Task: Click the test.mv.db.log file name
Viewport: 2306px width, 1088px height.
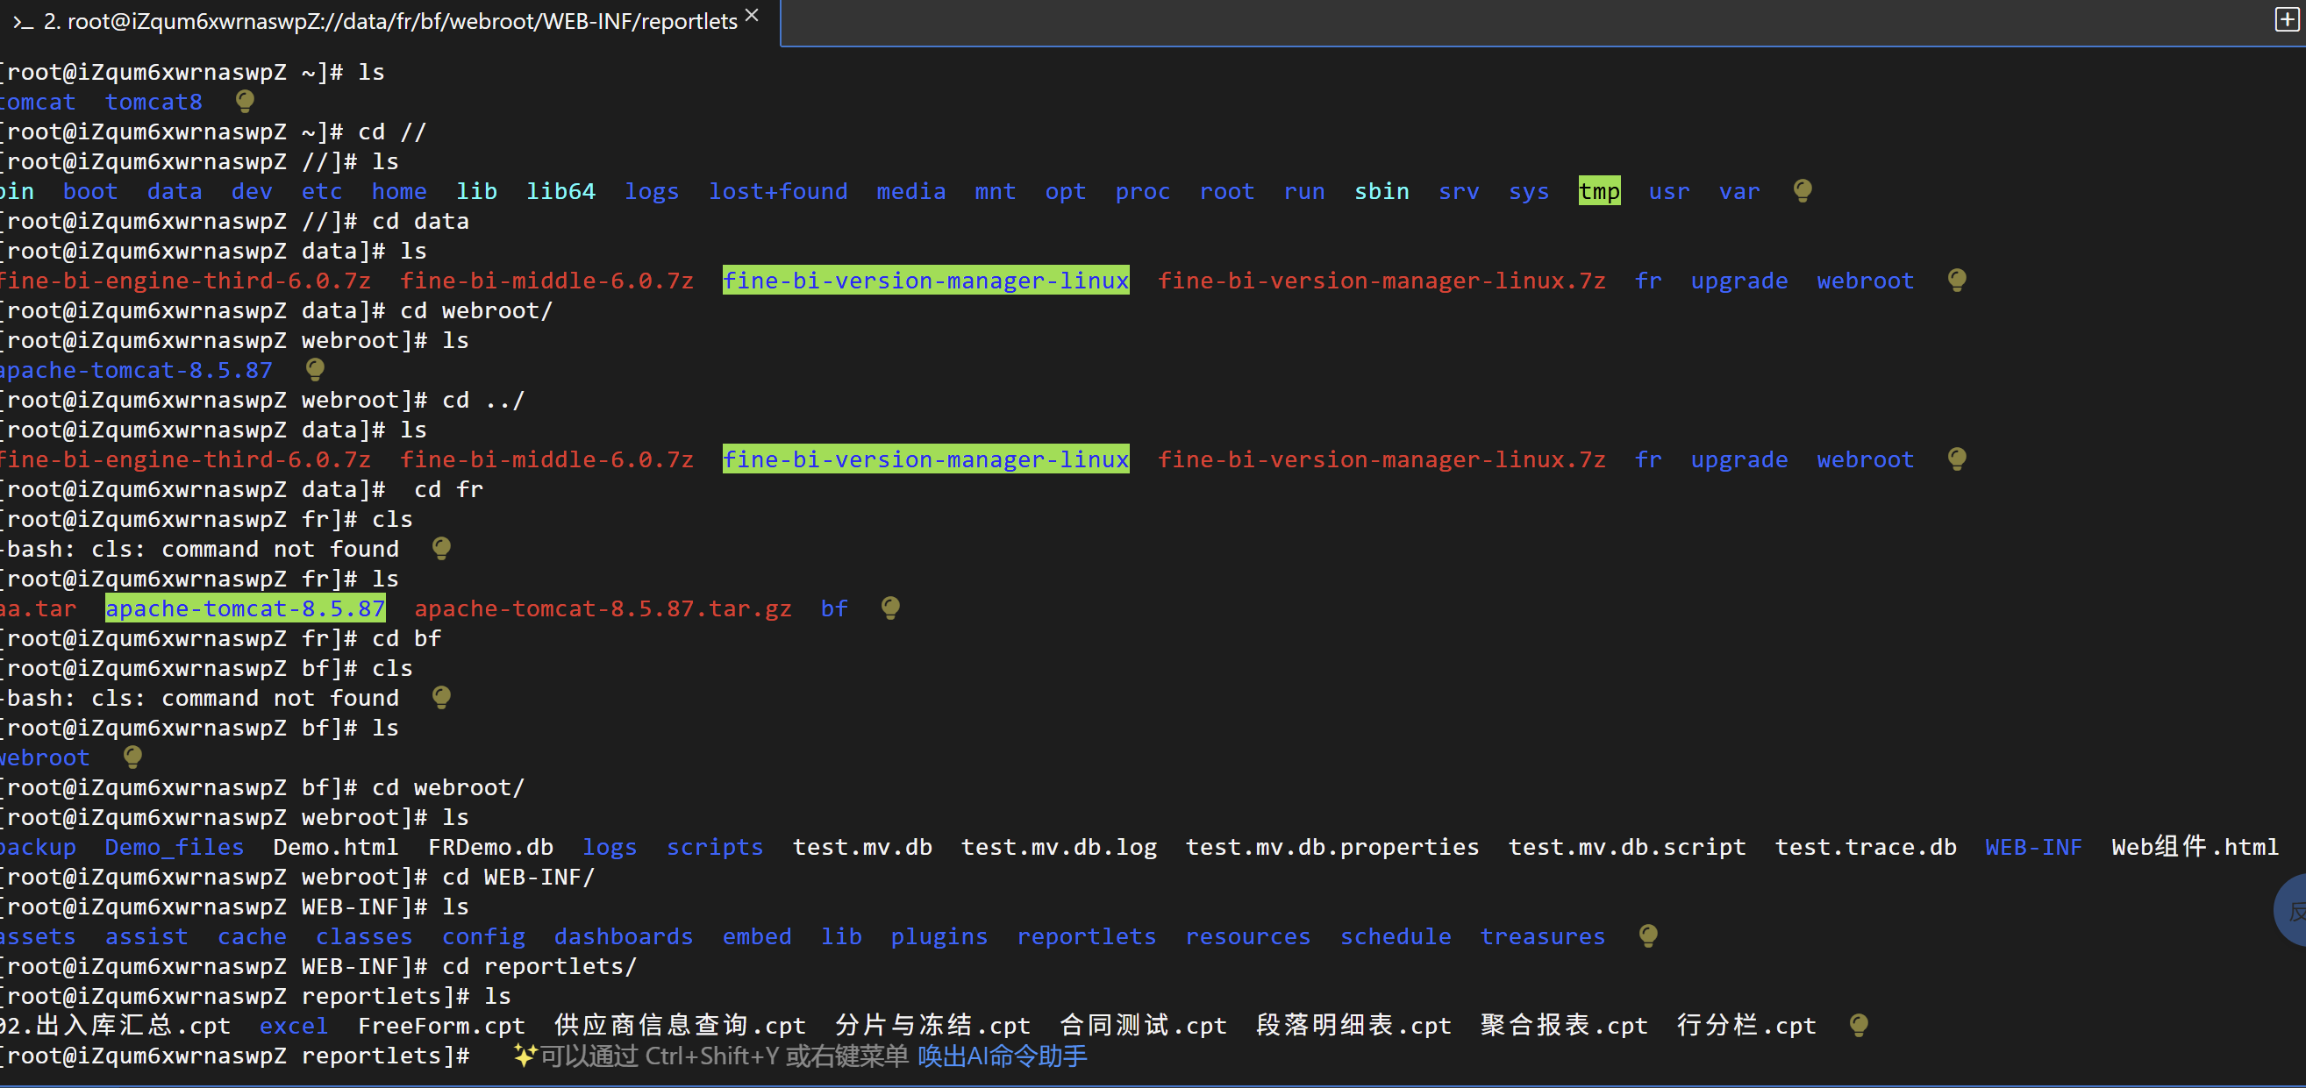Action: (x=1059, y=847)
